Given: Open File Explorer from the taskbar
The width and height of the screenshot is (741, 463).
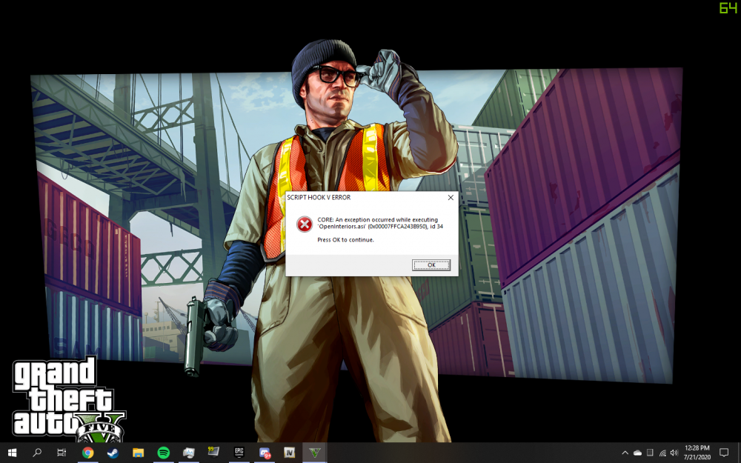Looking at the screenshot, I should [138, 452].
